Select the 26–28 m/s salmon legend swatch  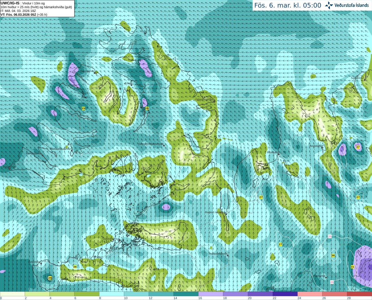(335, 294)
